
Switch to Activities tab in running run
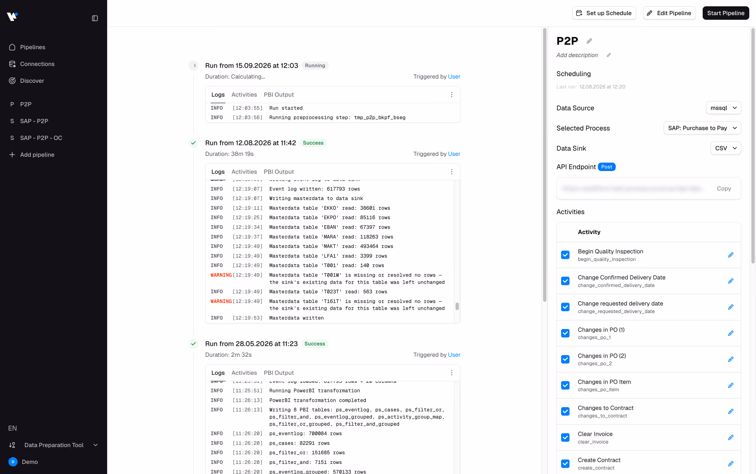(244, 95)
